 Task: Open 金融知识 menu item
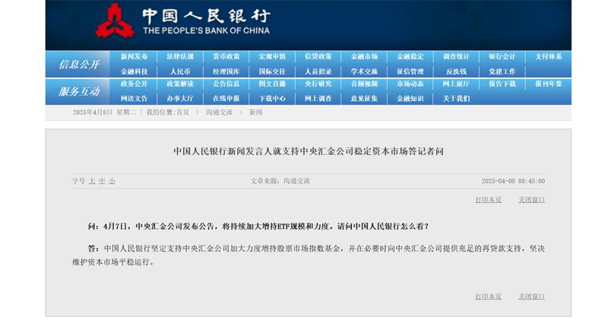(x=410, y=99)
